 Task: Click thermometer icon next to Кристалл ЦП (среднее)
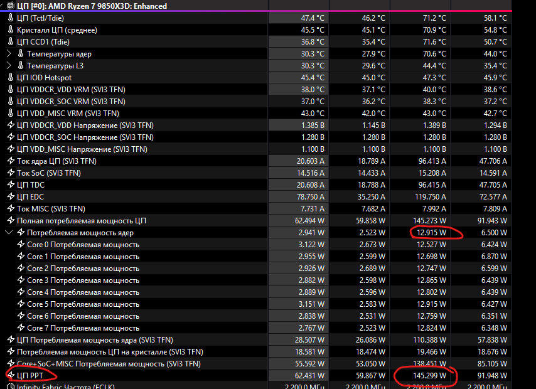coord(11,29)
